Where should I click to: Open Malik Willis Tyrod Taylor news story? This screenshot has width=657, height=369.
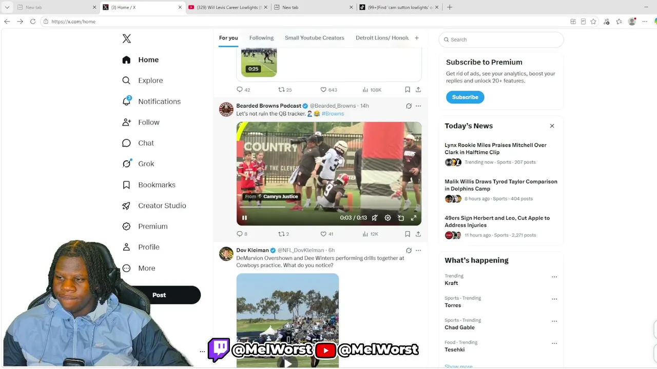[501, 190]
